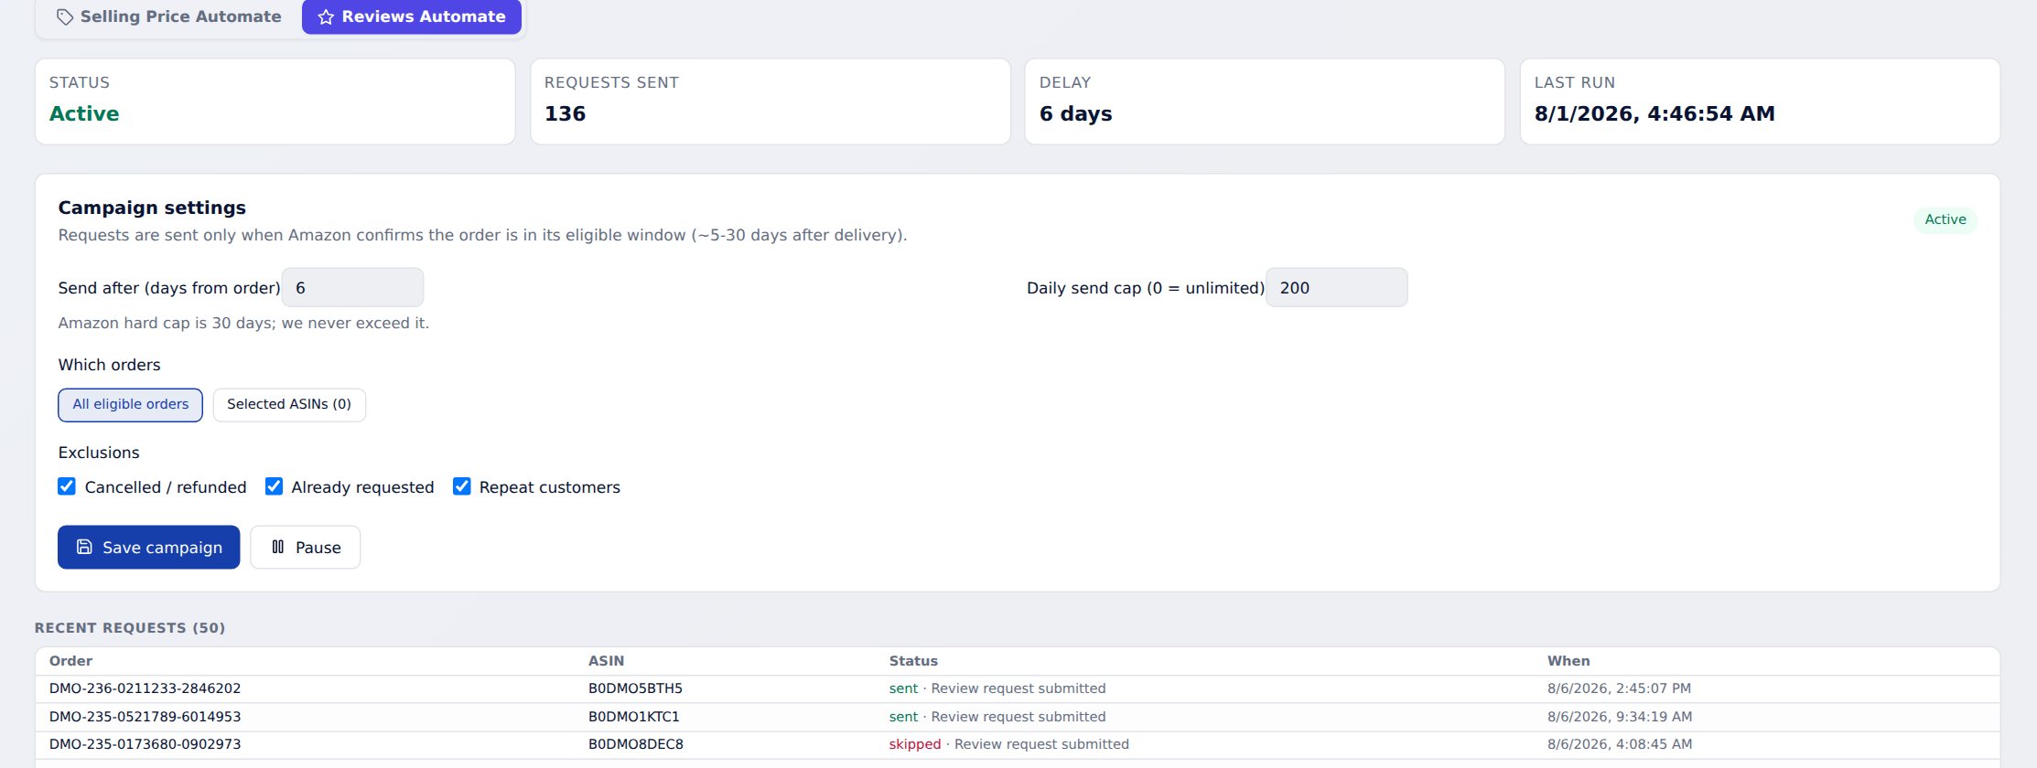The width and height of the screenshot is (2037, 768).
Task: Click timestamp 8/6/2026, 4:08:45 AM
Action: pos(1620,744)
